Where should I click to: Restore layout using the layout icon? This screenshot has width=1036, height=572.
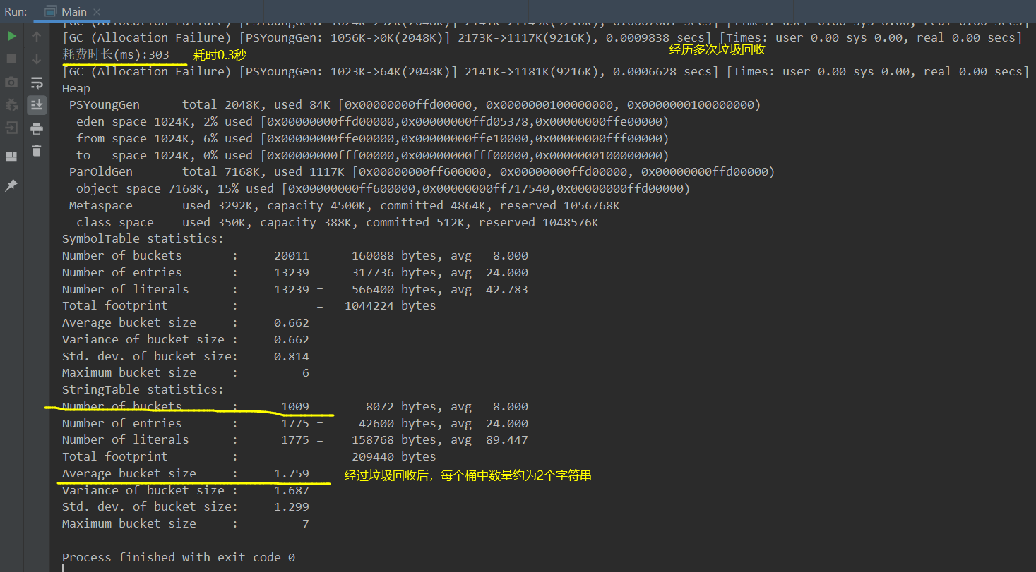[x=11, y=156]
